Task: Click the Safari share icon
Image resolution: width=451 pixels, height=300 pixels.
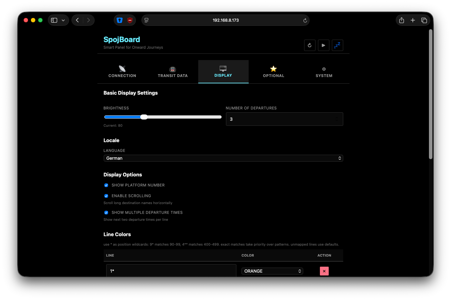Action: (x=402, y=20)
